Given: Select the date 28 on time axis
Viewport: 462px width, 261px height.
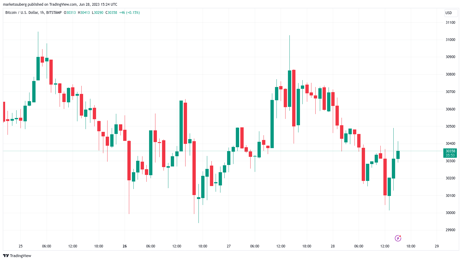Looking at the screenshot, I should pos(332,246).
